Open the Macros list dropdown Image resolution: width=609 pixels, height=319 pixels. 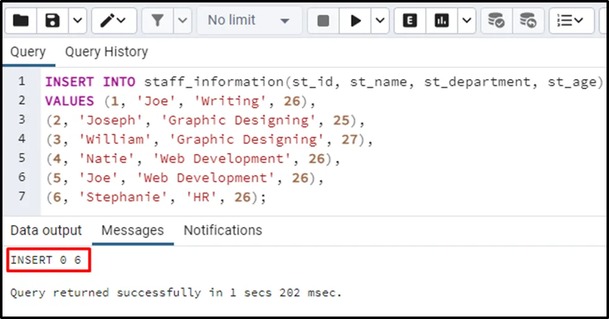click(570, 20)
